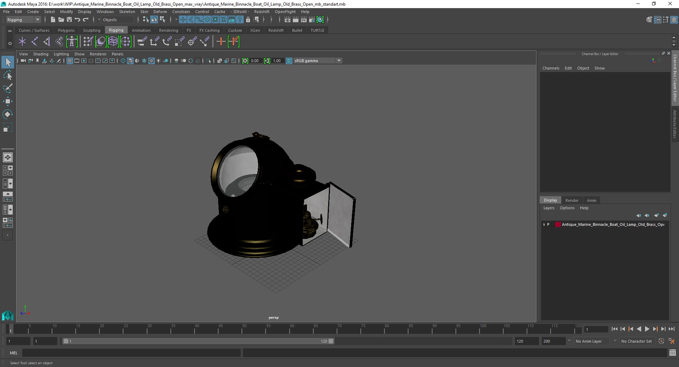Viewport: 679px width, 367px height.
Task: Open the Deform menu
Action: pos(160,12)
